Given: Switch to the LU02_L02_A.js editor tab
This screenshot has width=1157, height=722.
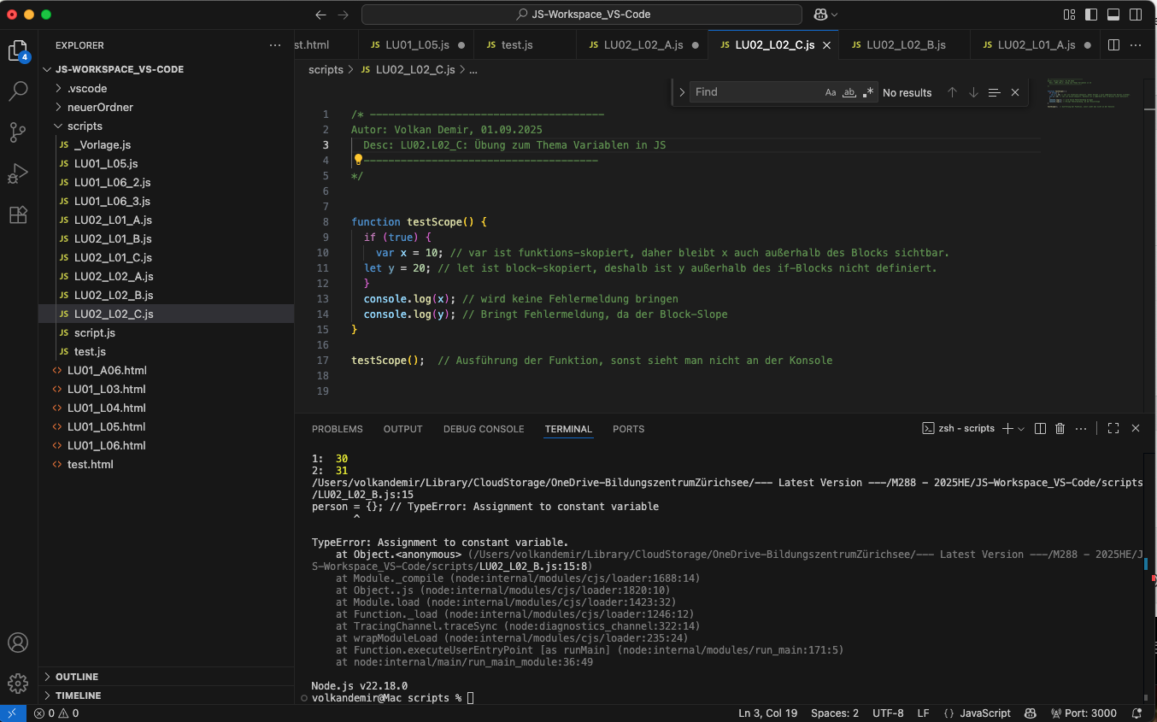Looking at the screenshot, I should pyautogui.click(x=643, y=44).
